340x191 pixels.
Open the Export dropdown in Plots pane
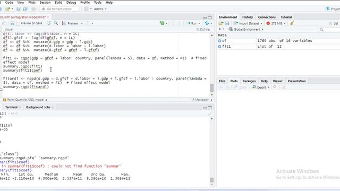click(x=261, y=87)
